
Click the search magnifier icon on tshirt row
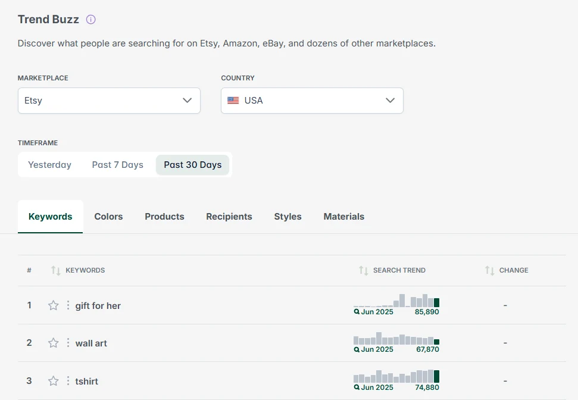(x=356, y=387)
